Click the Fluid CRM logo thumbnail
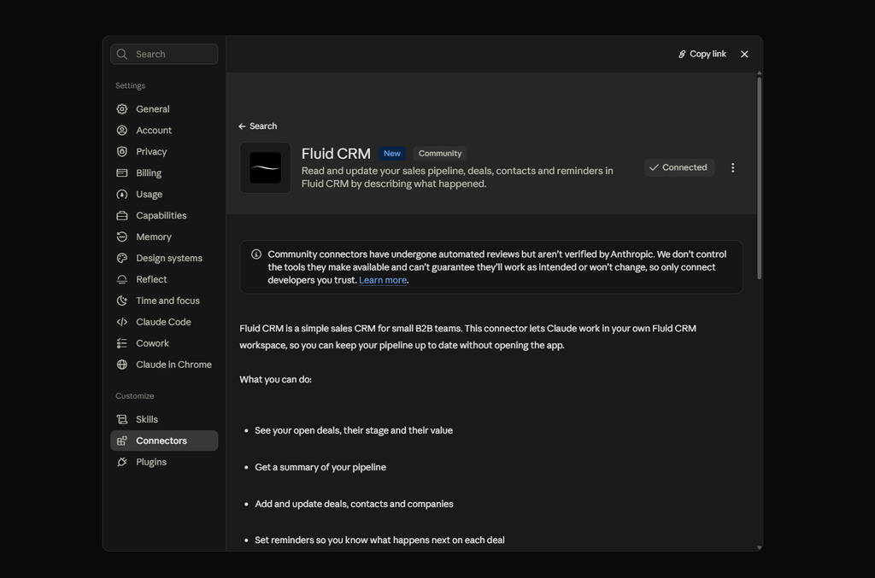 265,168
